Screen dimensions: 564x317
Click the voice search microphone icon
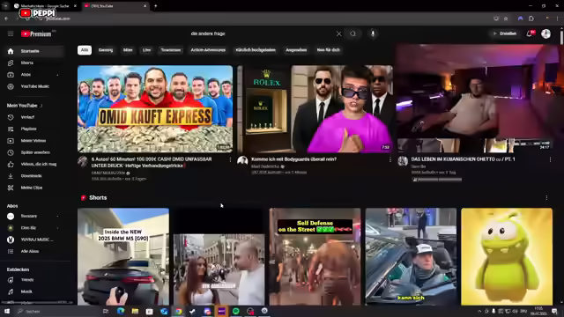click(373, 33)
